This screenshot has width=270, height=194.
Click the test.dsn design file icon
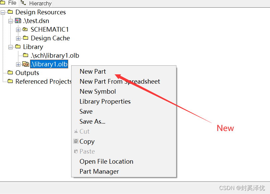coord(18,21)
